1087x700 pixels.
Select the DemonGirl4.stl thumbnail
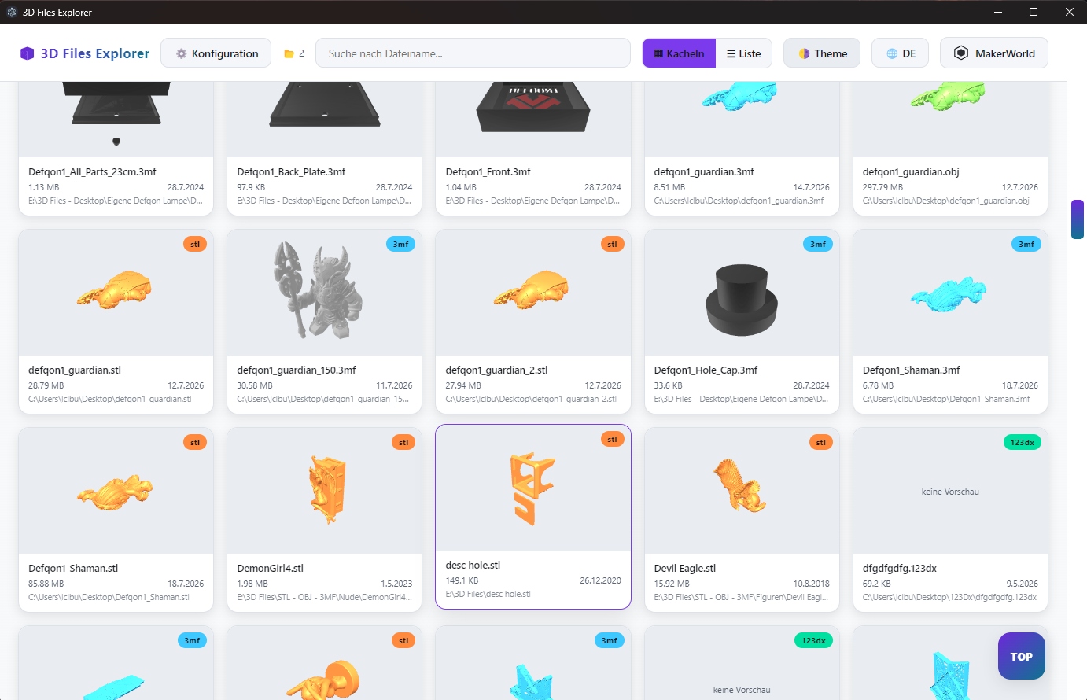[324, 490]
